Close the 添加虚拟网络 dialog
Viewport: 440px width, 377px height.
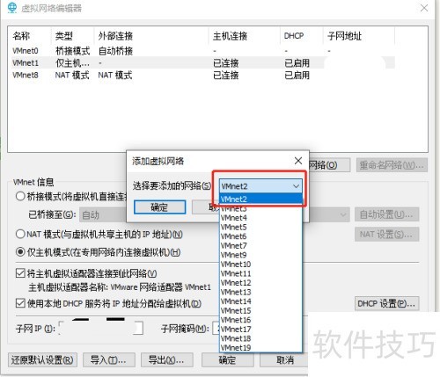point(298,161)
